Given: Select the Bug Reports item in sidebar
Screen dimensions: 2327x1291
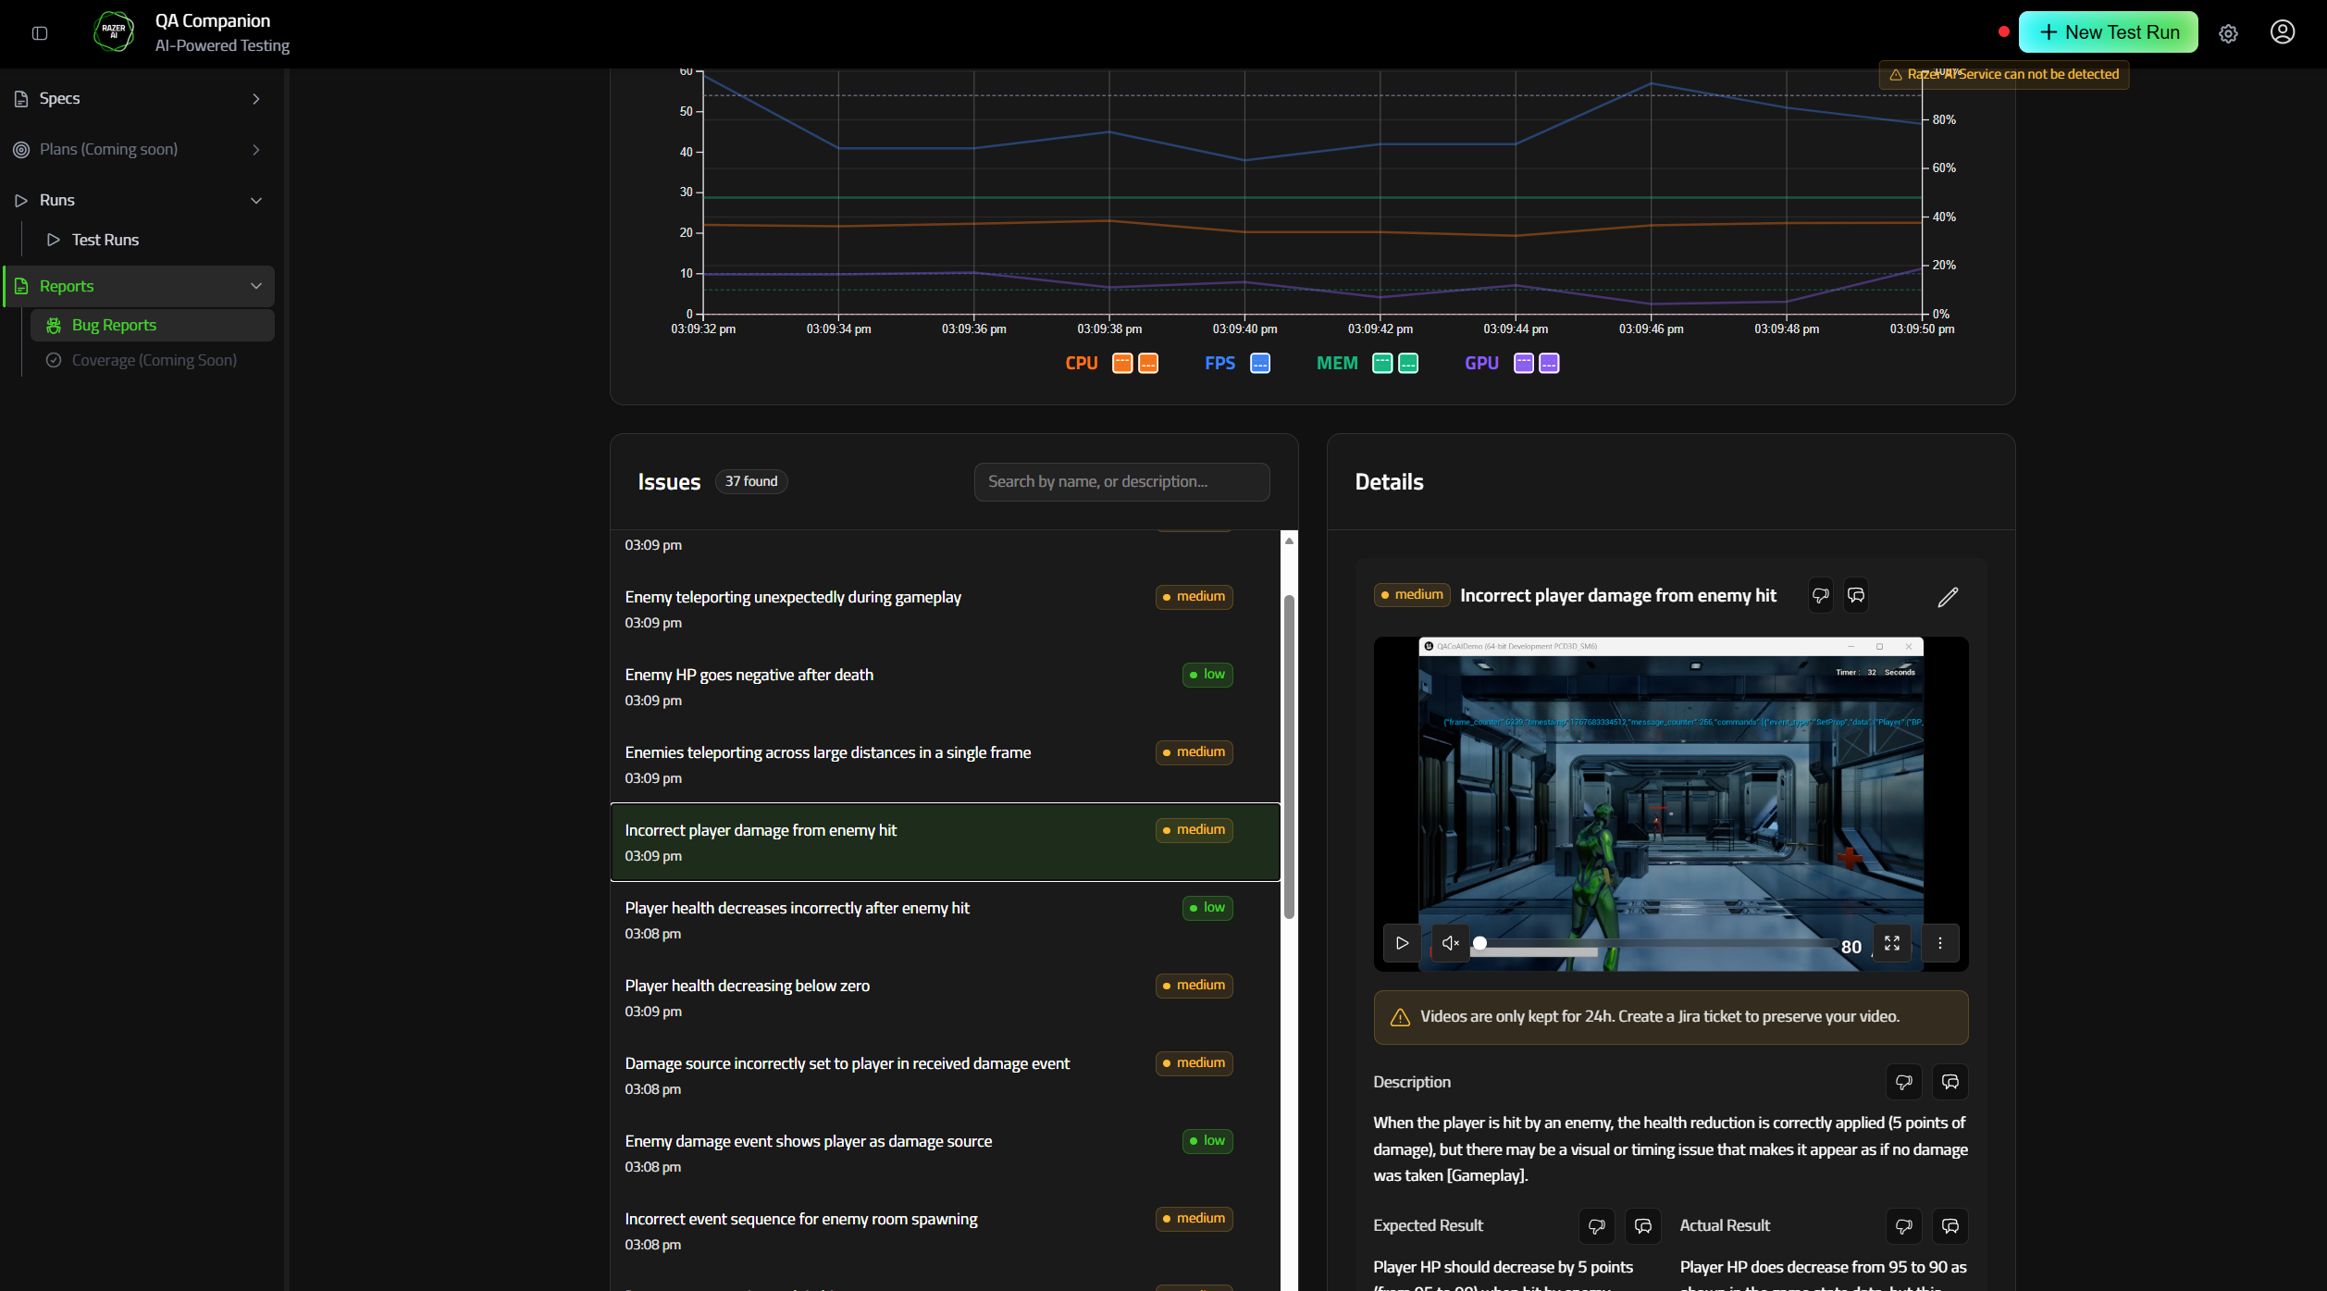Looking at the screenshot, I should coord(115,325).
